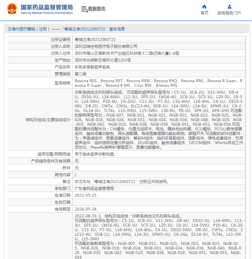Click the home house icon

[204, 7]
